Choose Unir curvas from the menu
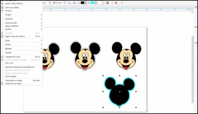 coord(9,63)
